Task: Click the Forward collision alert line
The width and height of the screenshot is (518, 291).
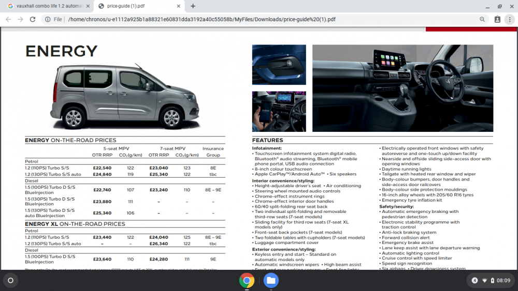Action: (x=405, y=238)
